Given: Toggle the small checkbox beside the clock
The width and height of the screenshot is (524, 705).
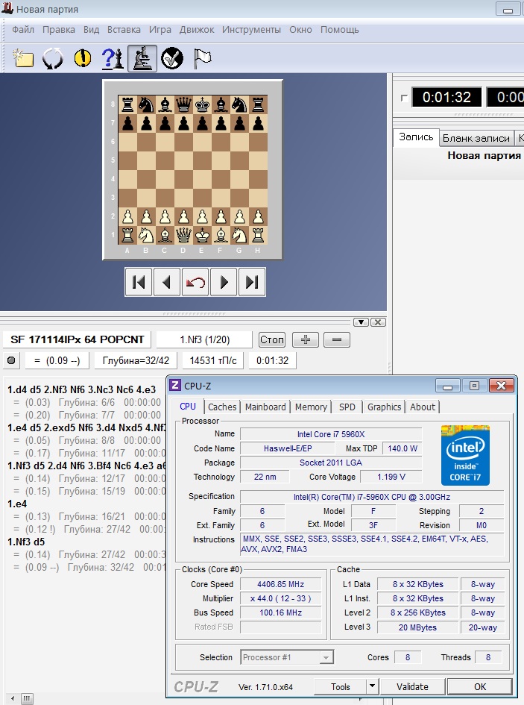Looking at the screenshot, I should coord(404,98).
